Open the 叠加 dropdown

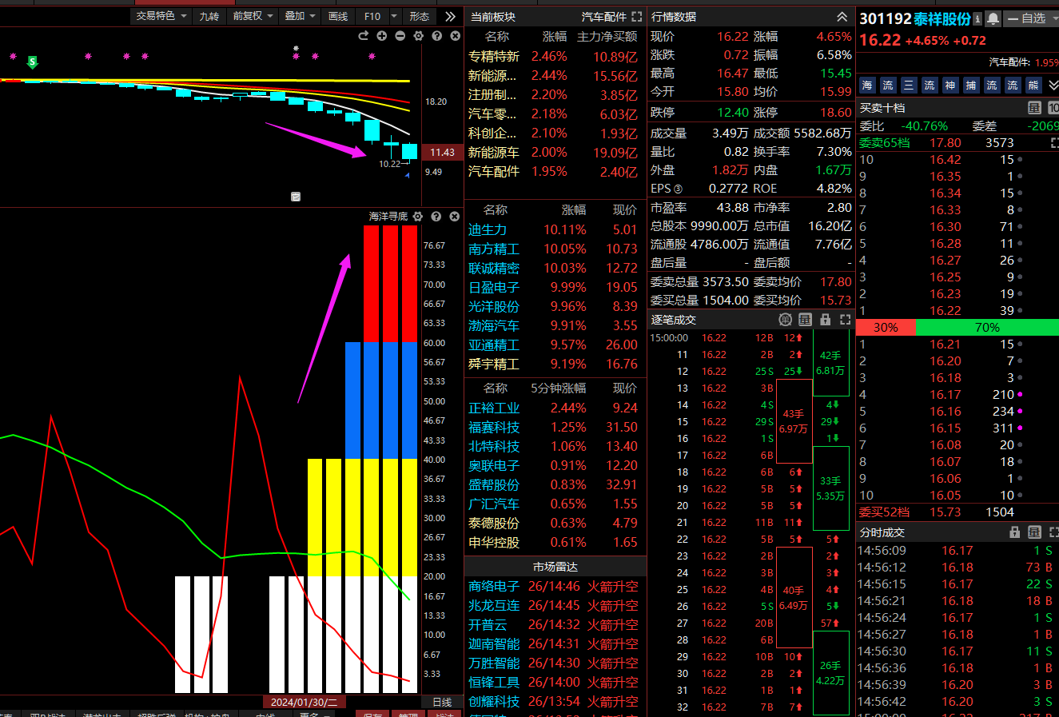click(x=301, y=16)
